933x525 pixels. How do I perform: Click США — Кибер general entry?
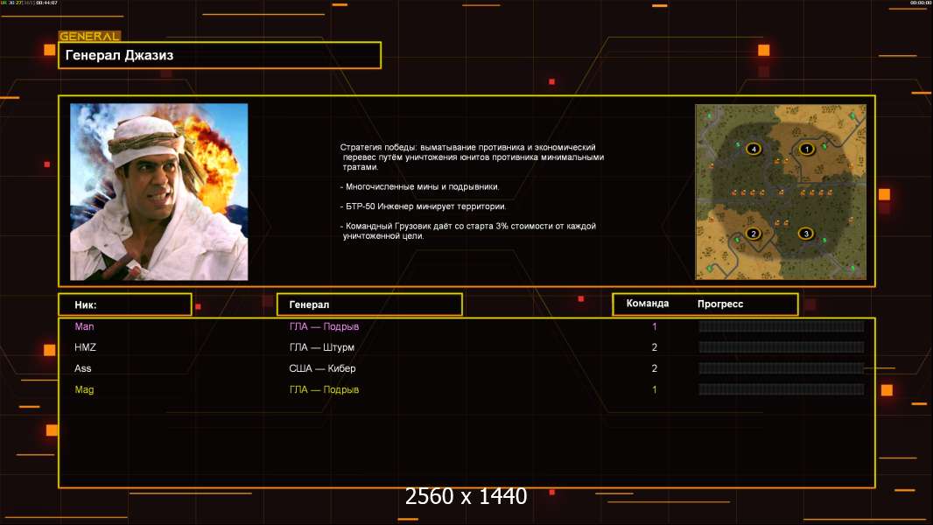322,368
